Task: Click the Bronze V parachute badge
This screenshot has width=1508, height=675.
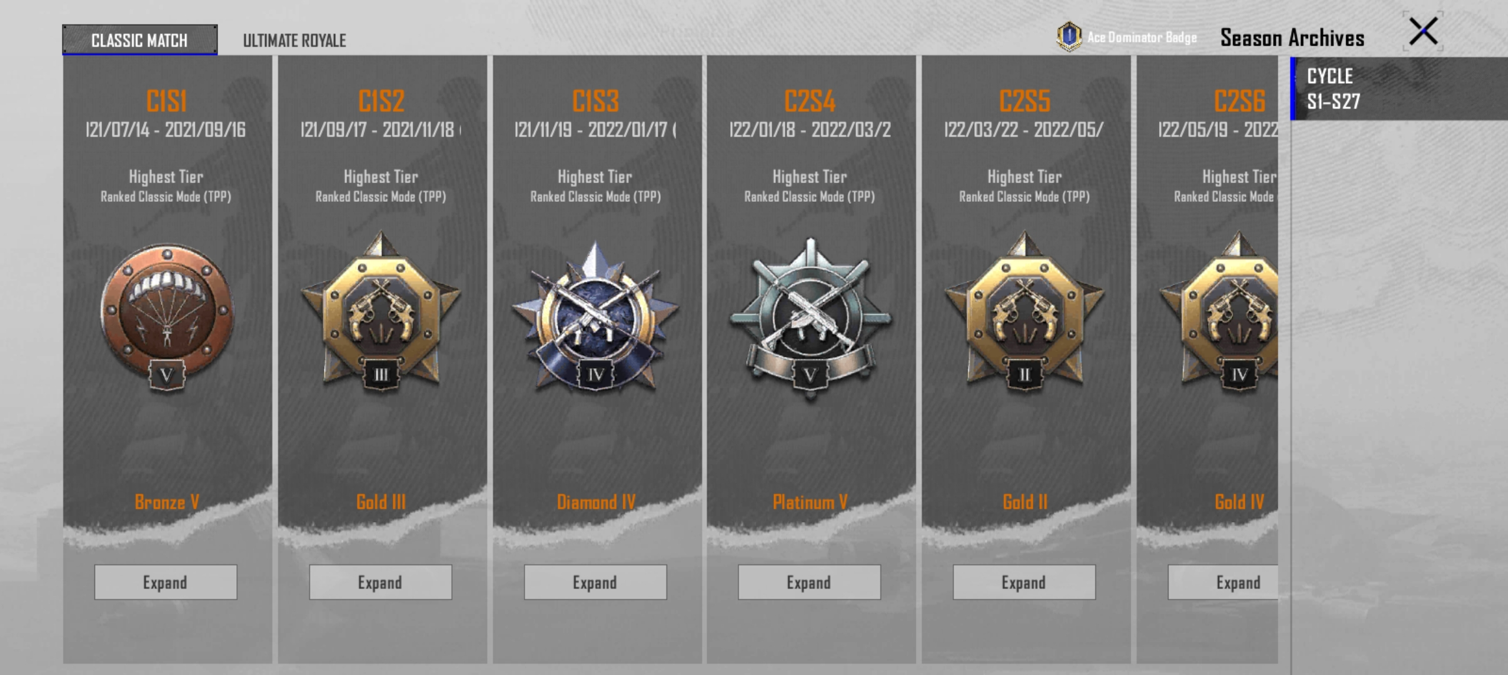Action: [166, 317]
